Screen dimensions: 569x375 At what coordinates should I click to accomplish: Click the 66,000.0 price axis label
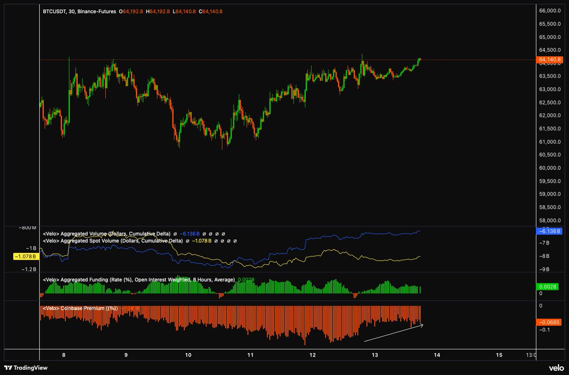point(551,11)
